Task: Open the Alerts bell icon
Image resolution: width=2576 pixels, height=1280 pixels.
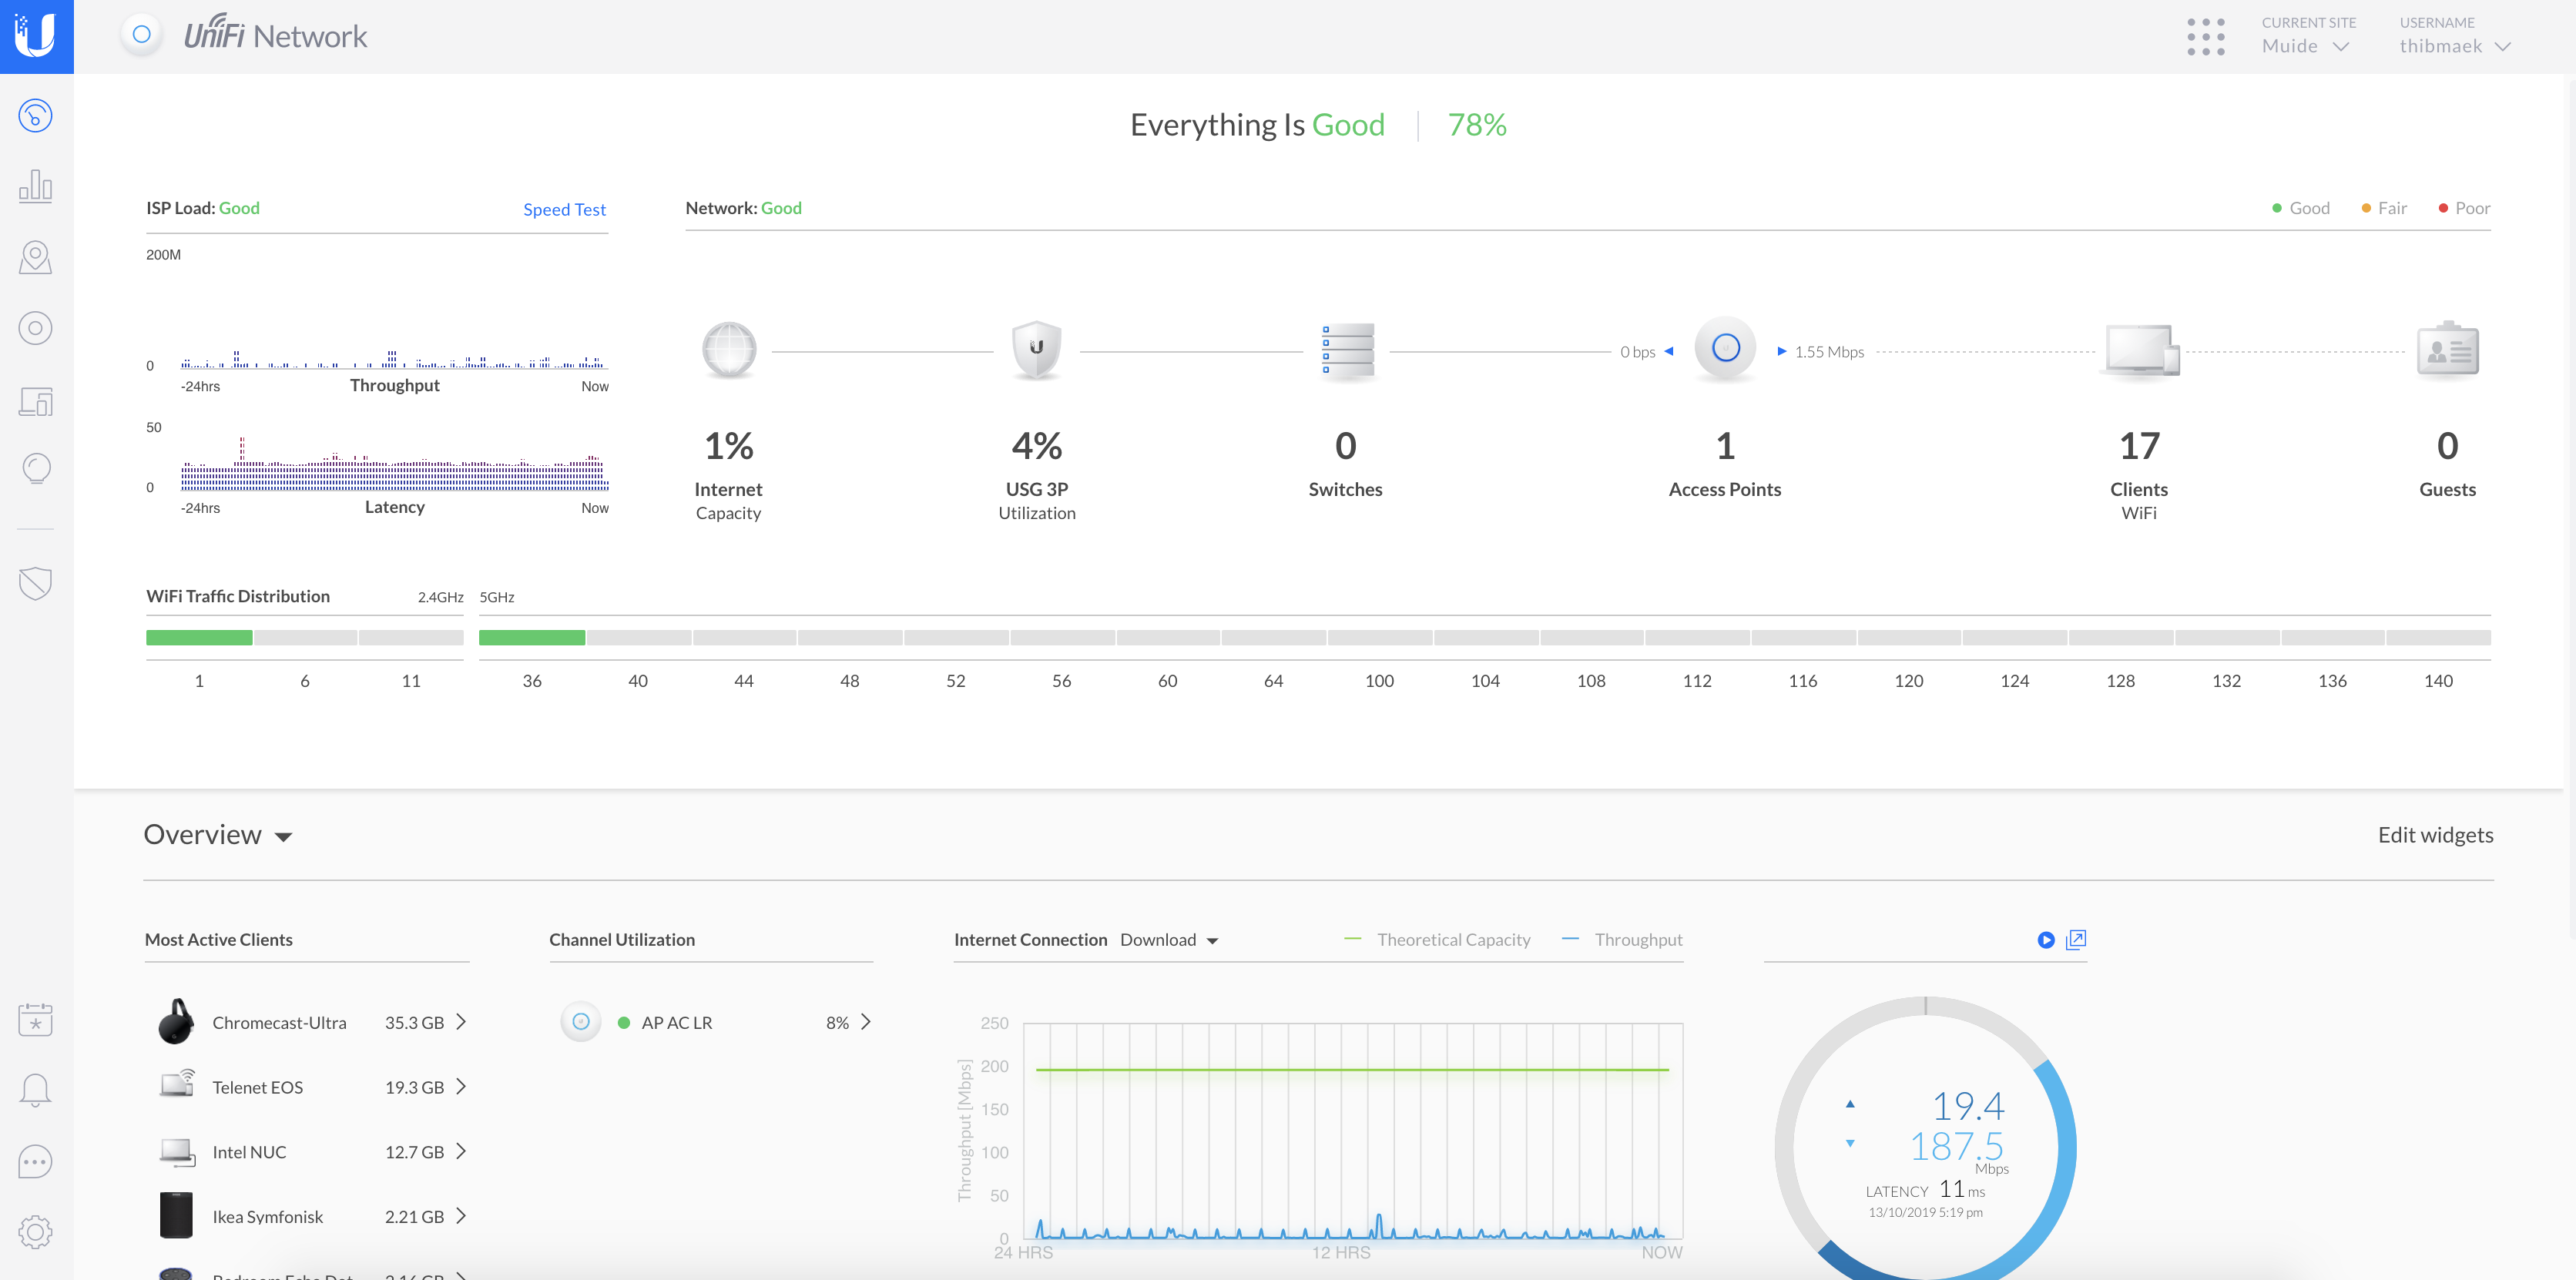Action: (36, 1089)
